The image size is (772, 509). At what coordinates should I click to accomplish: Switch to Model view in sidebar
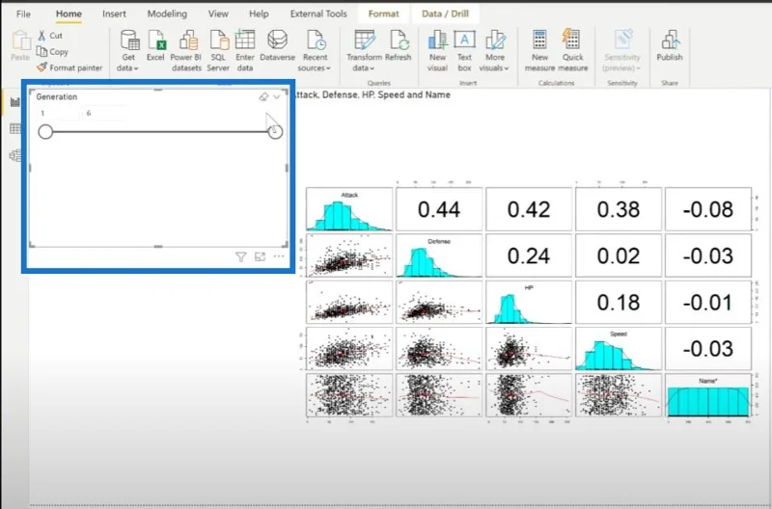point(15,155)
